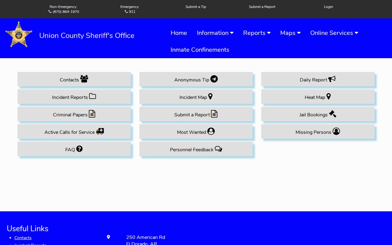Click the phone icon next to (870) 864-1970
The height and width of the screenshot is (245, 392).
coord(50,12)
